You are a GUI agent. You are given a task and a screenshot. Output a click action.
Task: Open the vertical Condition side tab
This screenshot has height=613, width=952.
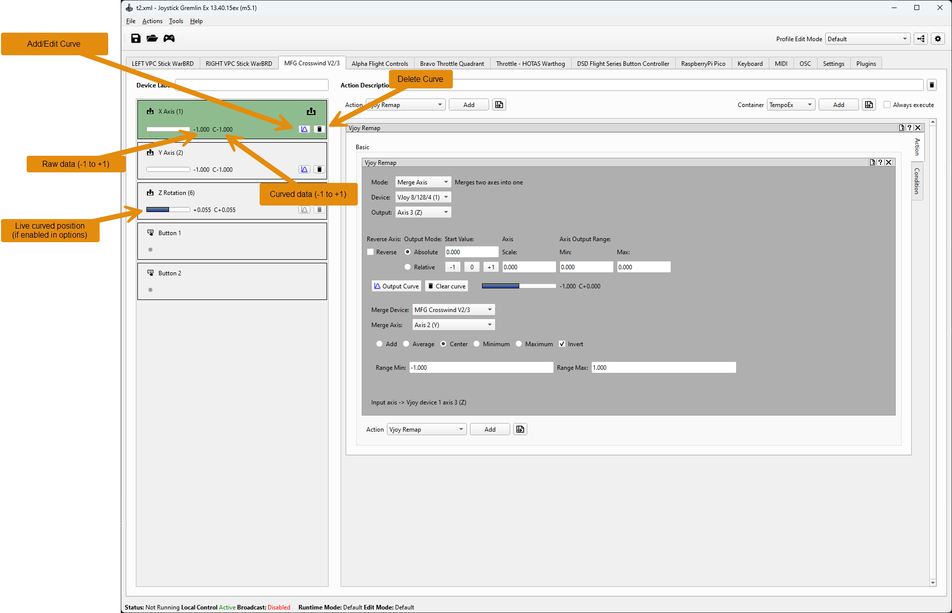click(917, 181)
